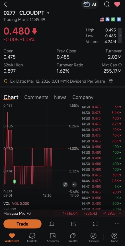This screenshot has width=125, height=246.
Task: Tap the lightbulb dividend tip icon
Action: pyautogui.click(x=5, y=81)
